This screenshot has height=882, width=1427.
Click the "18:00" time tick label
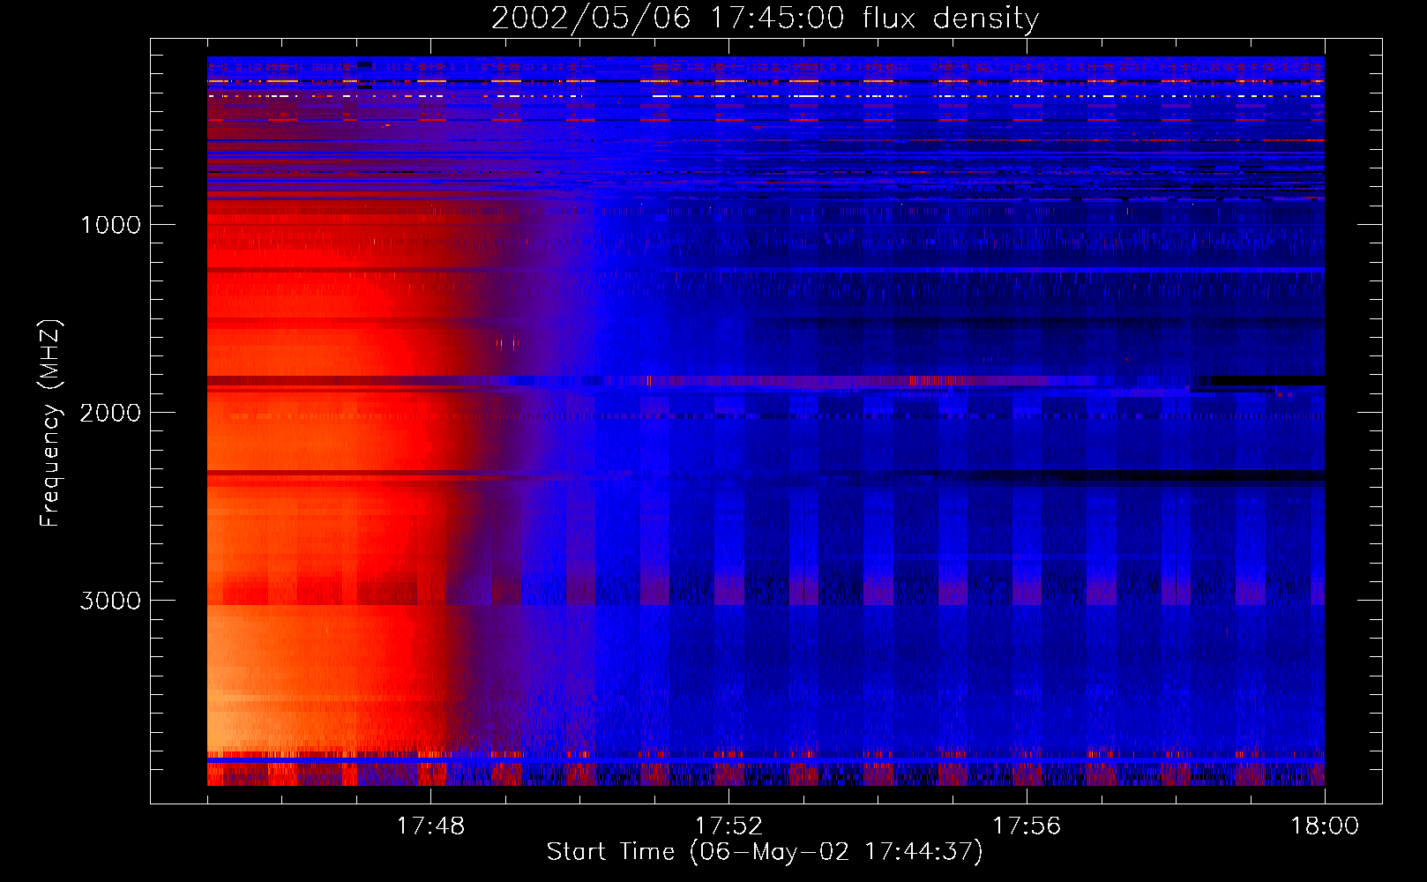pyautogui.click(x=1325, y=826)
